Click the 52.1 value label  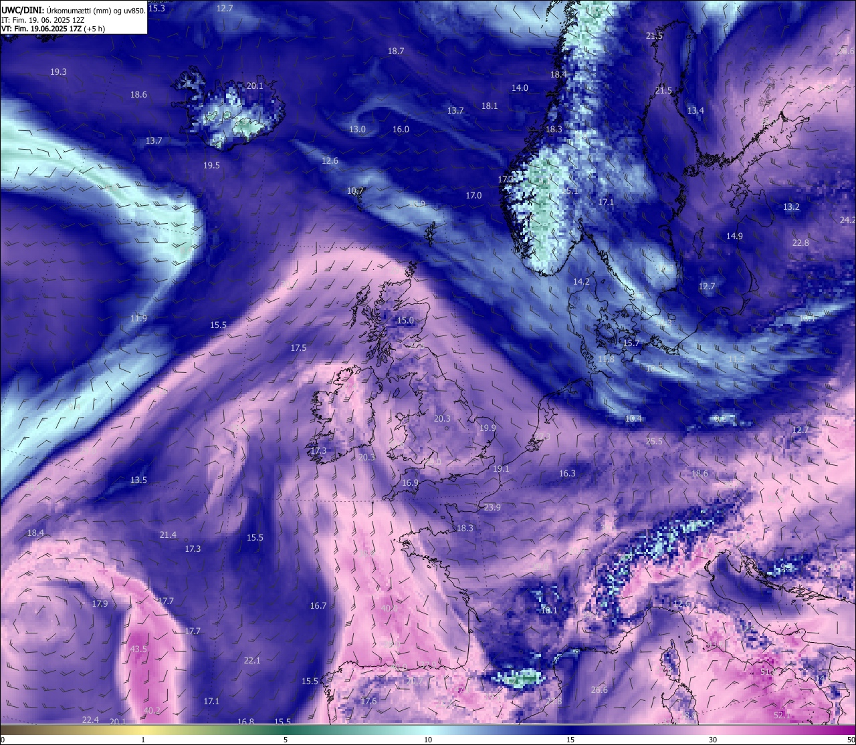782,715
